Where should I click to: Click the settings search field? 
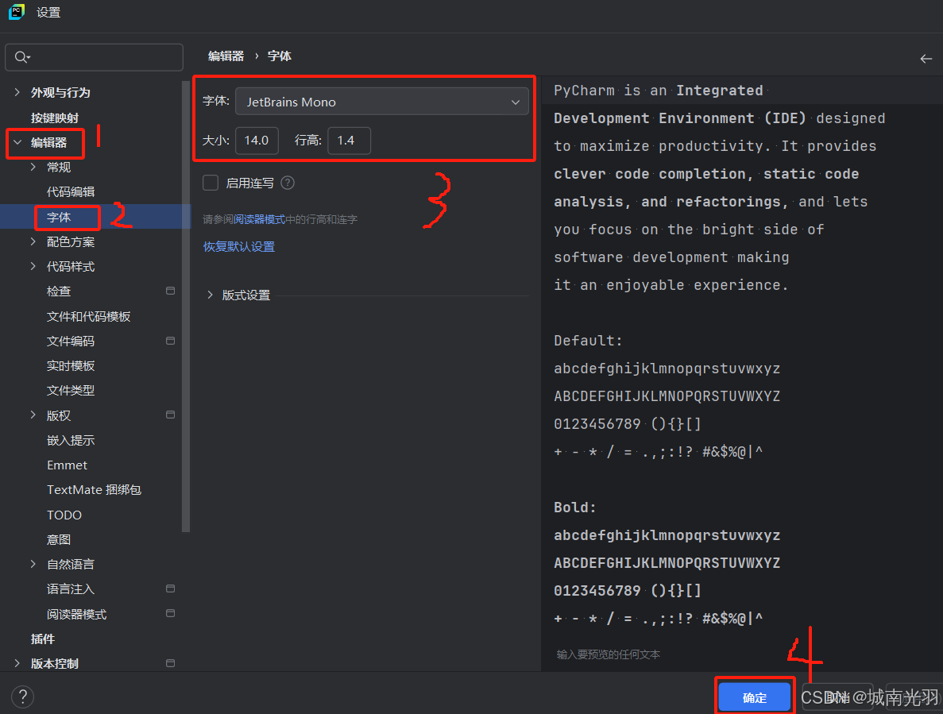coord(94,57)
